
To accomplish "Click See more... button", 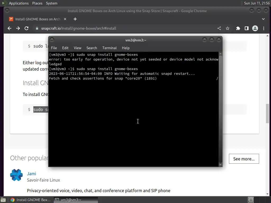I will 244,159.
